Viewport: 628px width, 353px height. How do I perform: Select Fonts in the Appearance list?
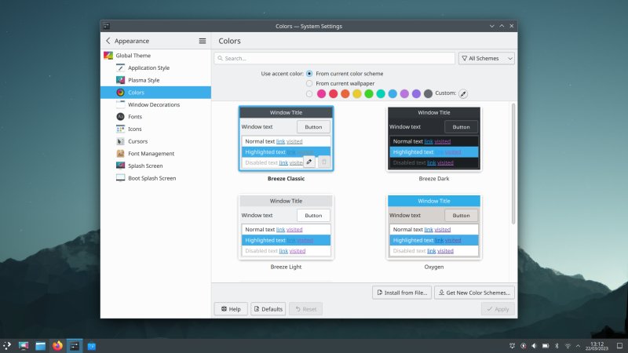pyautogui.click(x=137, y=117)
